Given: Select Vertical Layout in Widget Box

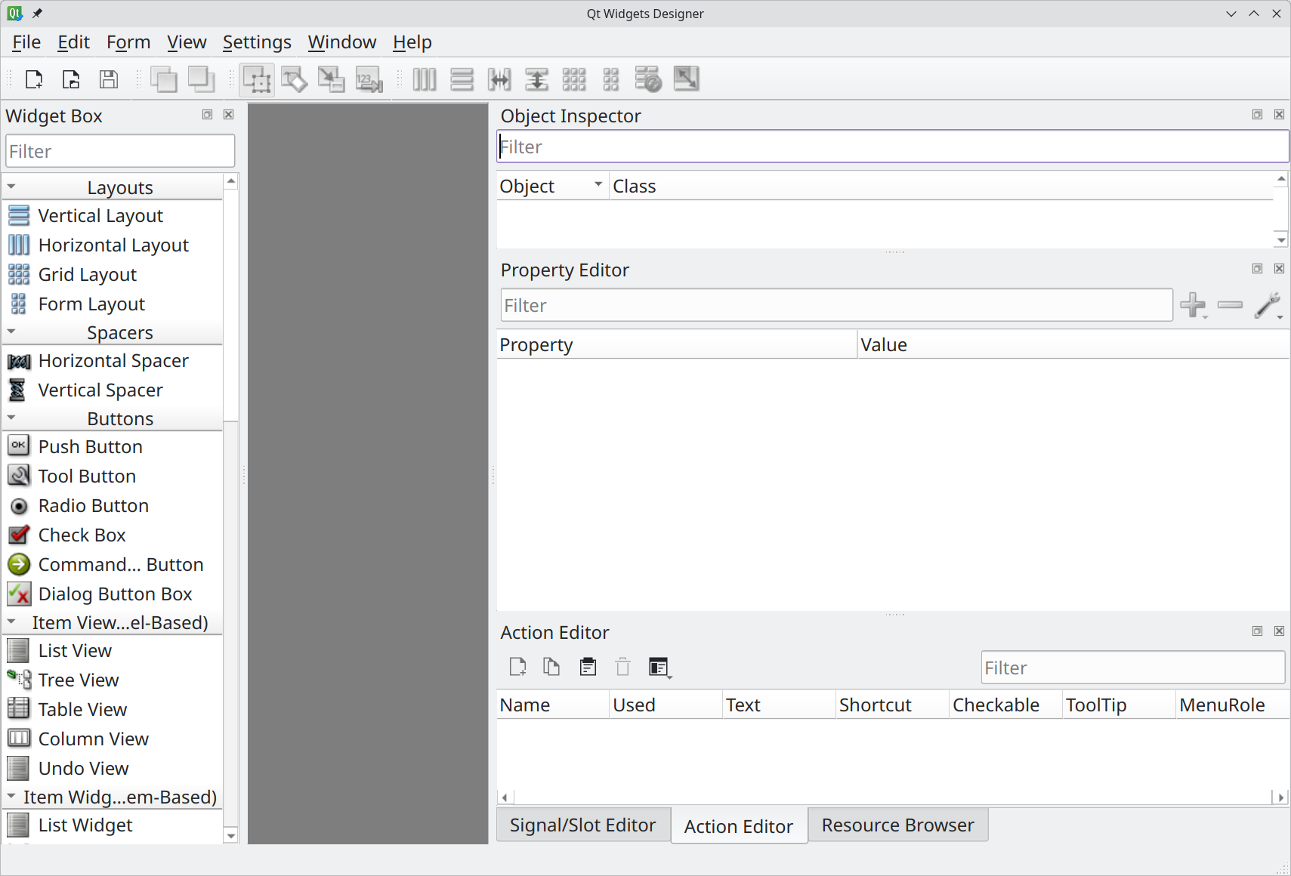Looking at the screenshot, I should 112,216.
